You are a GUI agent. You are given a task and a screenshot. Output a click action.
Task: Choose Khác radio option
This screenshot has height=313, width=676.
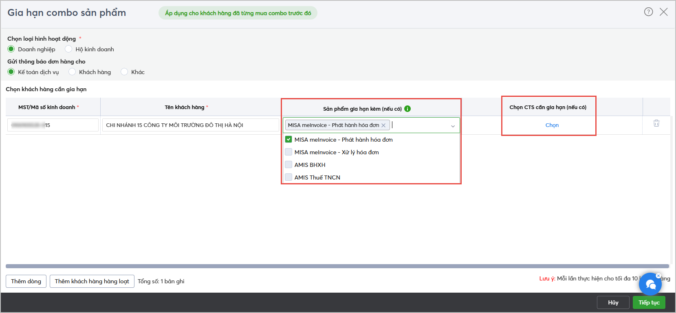[124, 72]
